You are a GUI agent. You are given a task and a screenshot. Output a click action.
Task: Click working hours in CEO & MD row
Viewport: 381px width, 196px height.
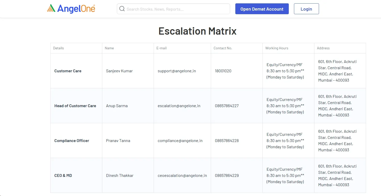coord(285,176)
